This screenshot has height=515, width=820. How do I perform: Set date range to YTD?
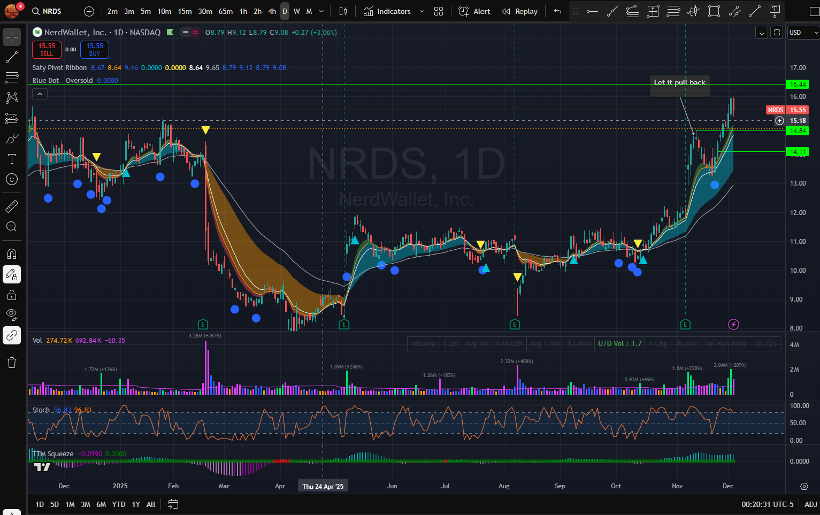point(119,504)
